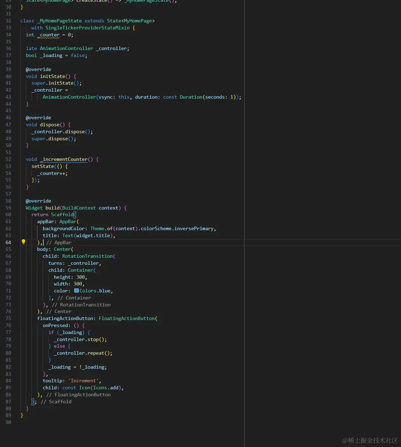Click the bool _loading = false declaration

pyautogui.click(x=57, y=55)
